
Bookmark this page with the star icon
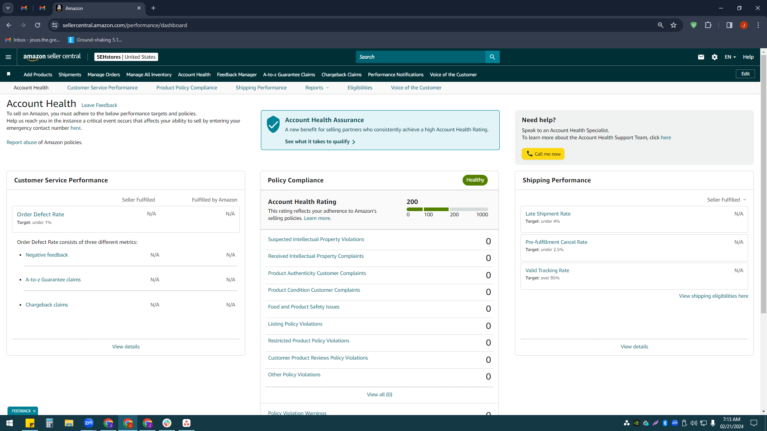coord(674,25)
